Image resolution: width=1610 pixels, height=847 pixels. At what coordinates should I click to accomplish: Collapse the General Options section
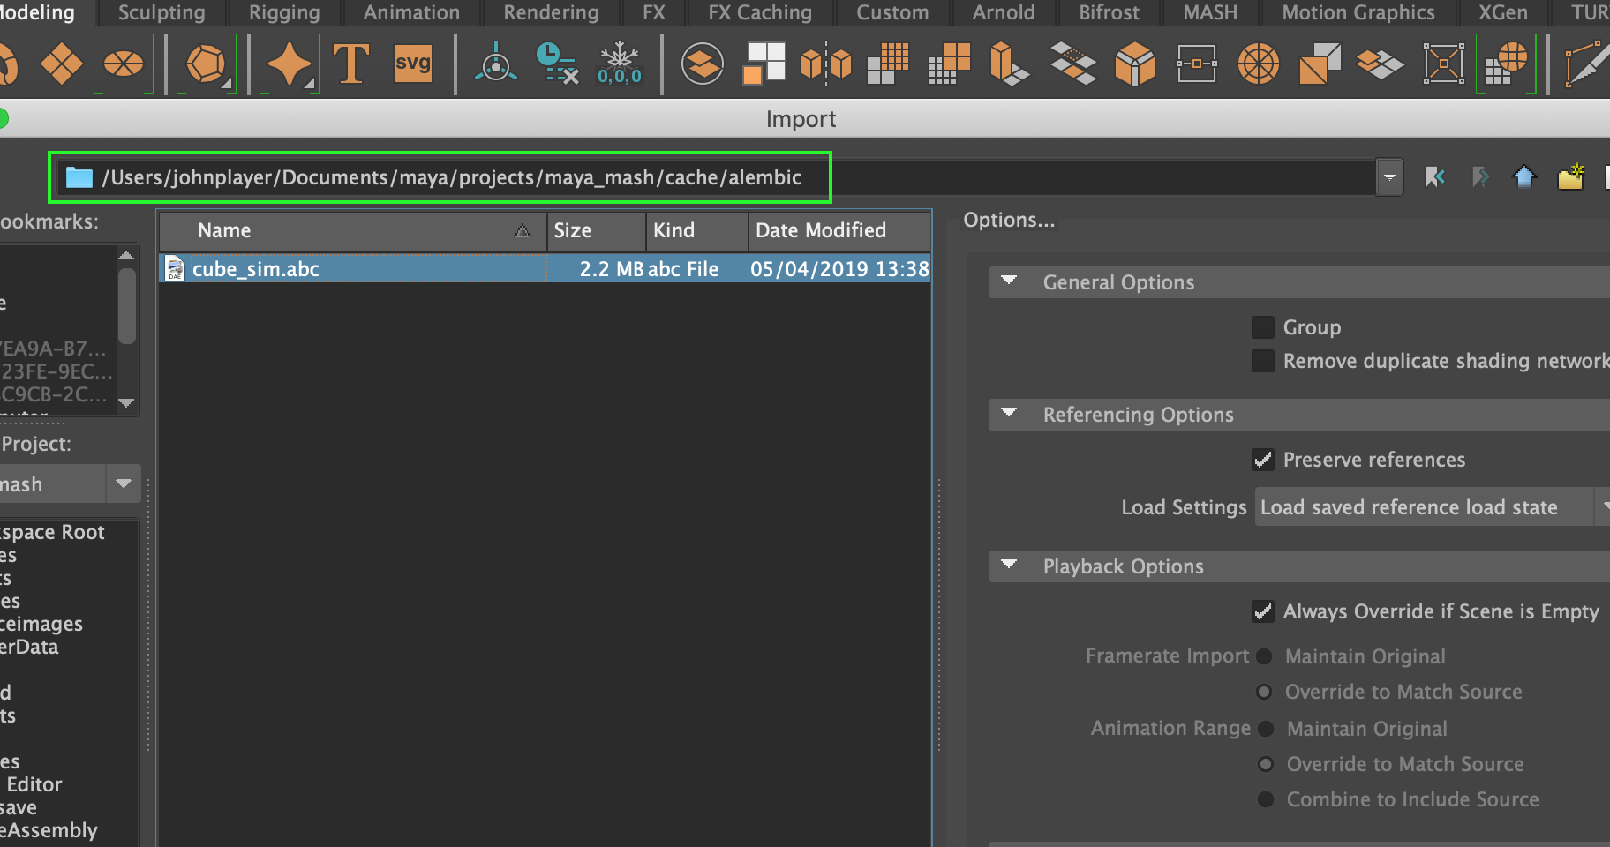coord(1009,281)
